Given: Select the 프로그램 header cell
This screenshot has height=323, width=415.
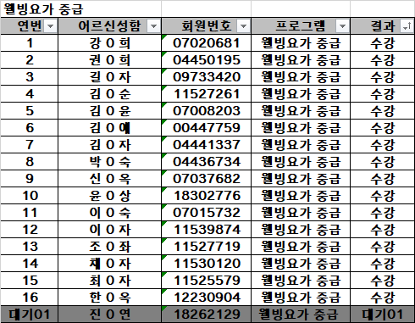Looking at the screenshot, I should coord(301,26).
